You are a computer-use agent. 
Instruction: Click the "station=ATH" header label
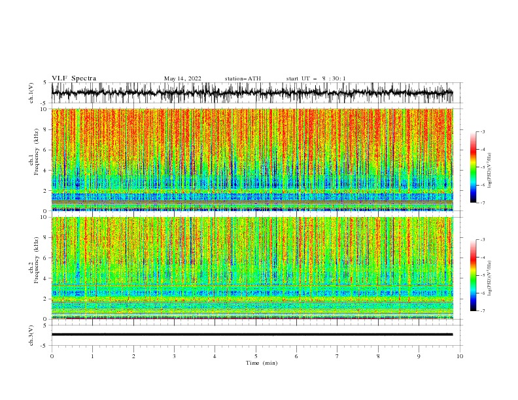click(243, 78)
